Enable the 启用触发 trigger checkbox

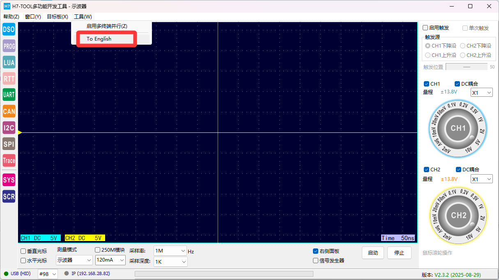coord(425,28)
